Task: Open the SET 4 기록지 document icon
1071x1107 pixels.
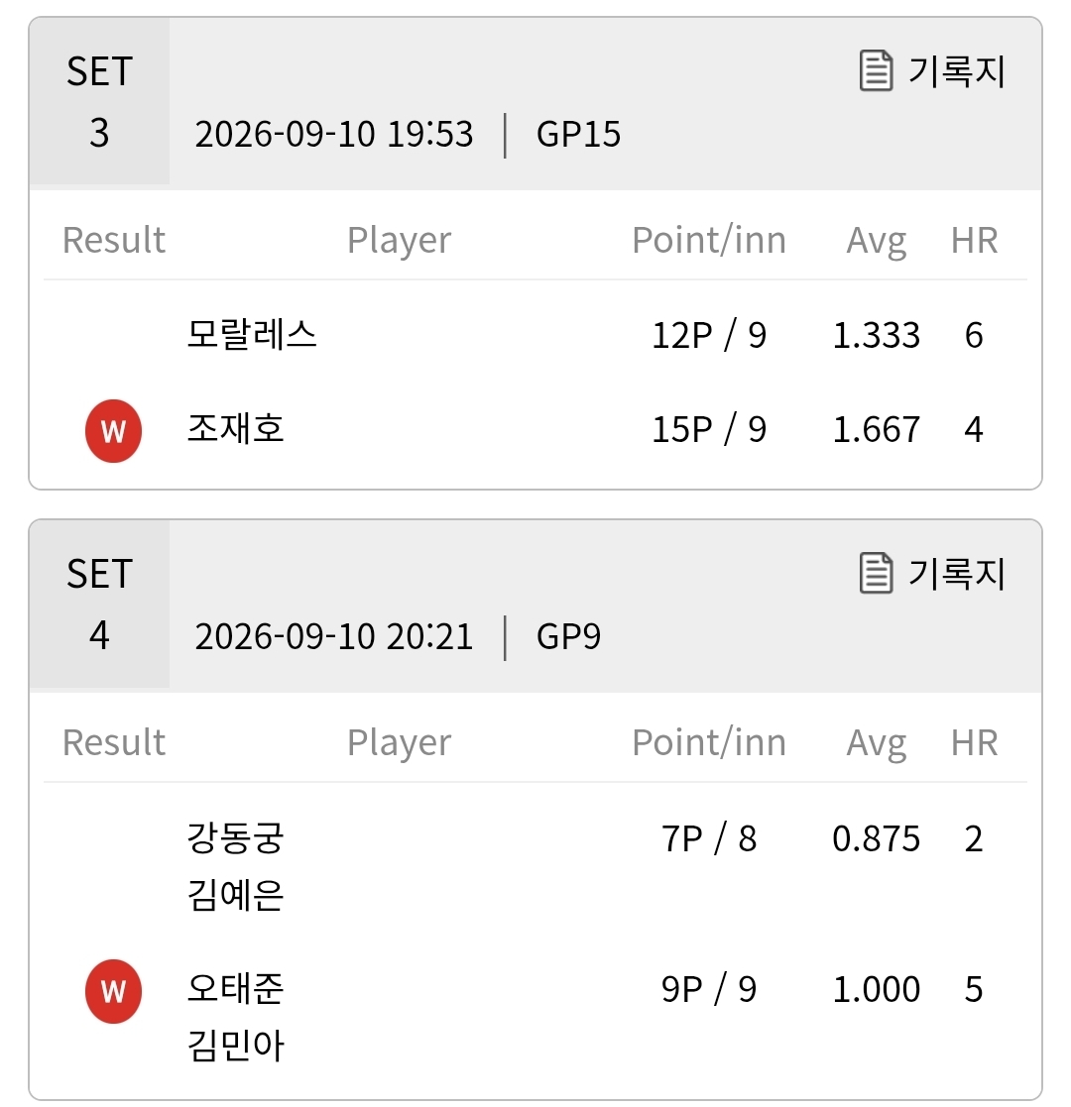Action: pyautogui.click(x=876, y=573)
